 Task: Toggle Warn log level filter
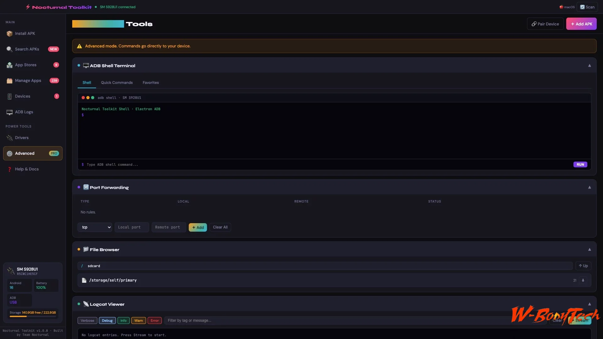139,320
